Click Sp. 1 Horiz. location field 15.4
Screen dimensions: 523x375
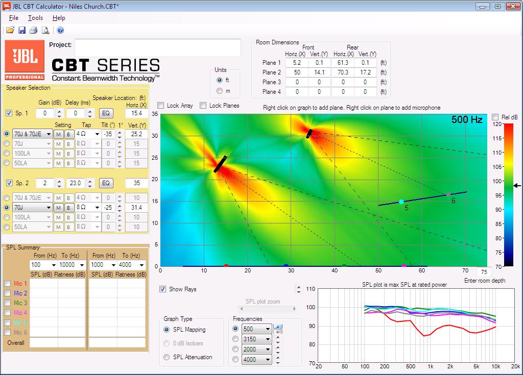136,113
